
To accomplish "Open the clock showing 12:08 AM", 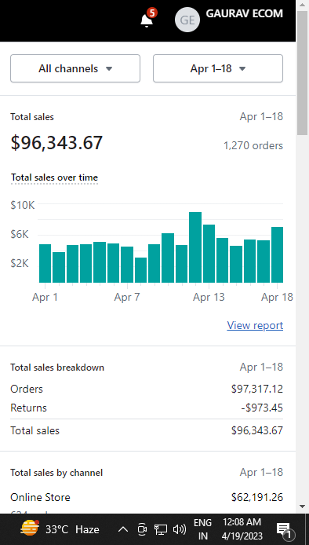I will [x=242, y=529].
